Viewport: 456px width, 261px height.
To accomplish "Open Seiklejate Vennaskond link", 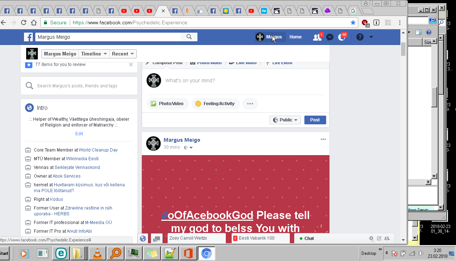I will coord(77,167).
